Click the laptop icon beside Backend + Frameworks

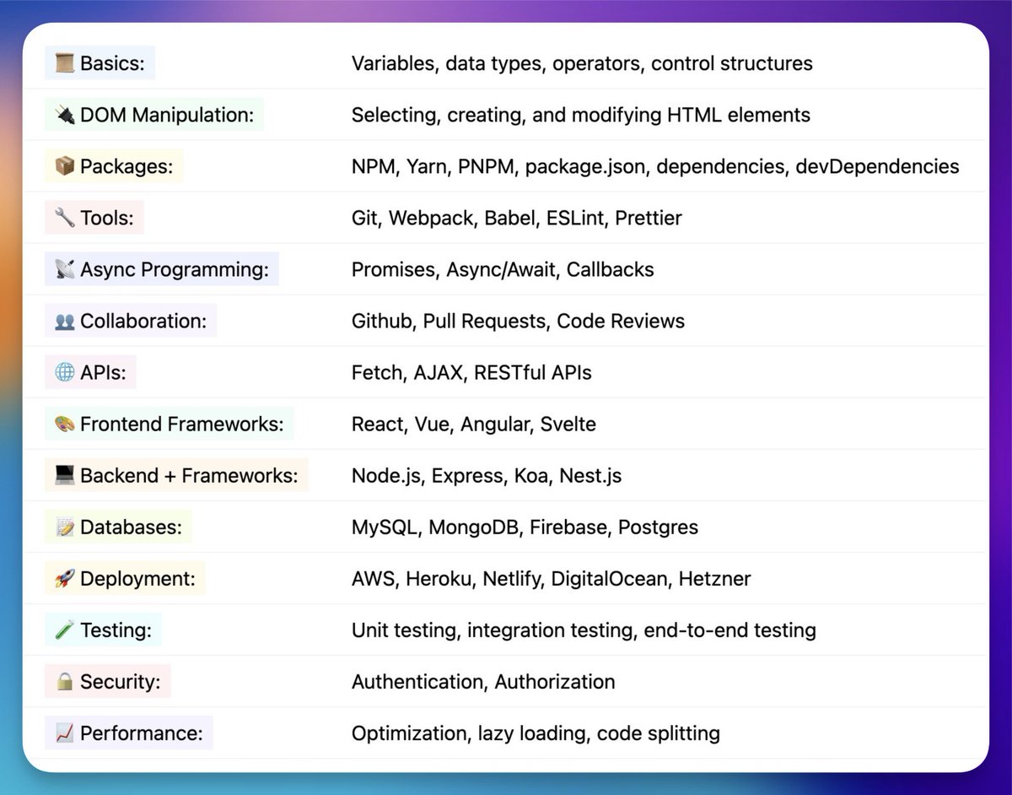(x=63, y=474)
